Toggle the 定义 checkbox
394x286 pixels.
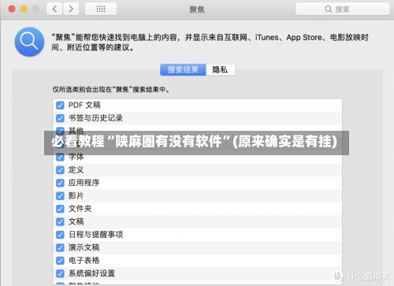(60, 170)
